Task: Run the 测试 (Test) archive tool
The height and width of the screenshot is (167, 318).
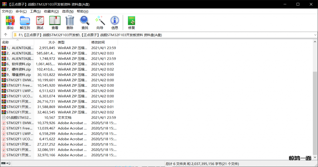Action: click(x=40, y=22)
